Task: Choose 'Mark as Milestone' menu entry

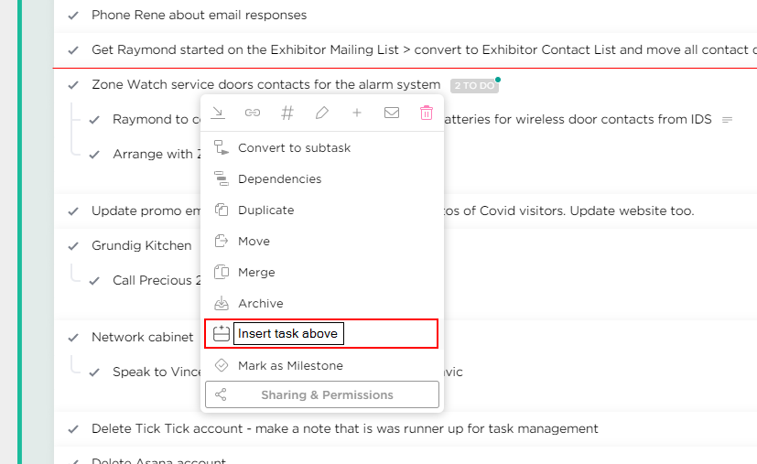Action: tap(290, 366)
